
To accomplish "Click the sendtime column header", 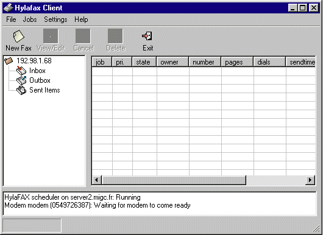I will click(x=300, y=62).
